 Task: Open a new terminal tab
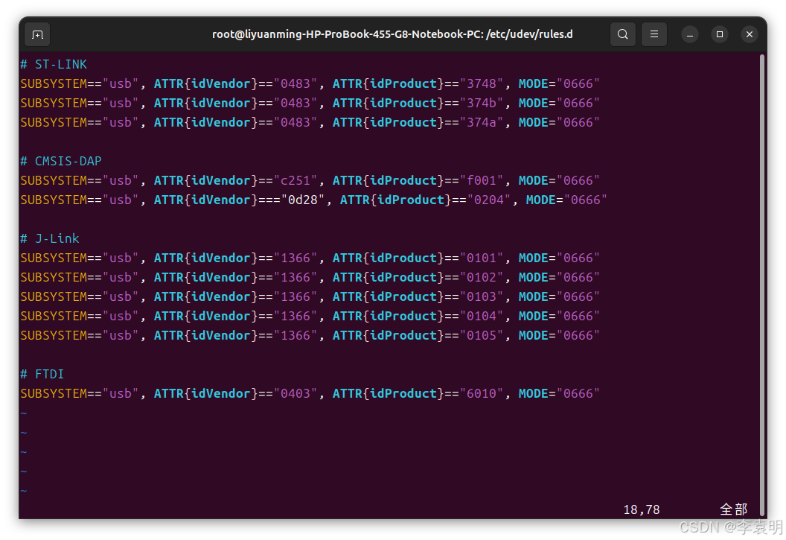(38, 34)
